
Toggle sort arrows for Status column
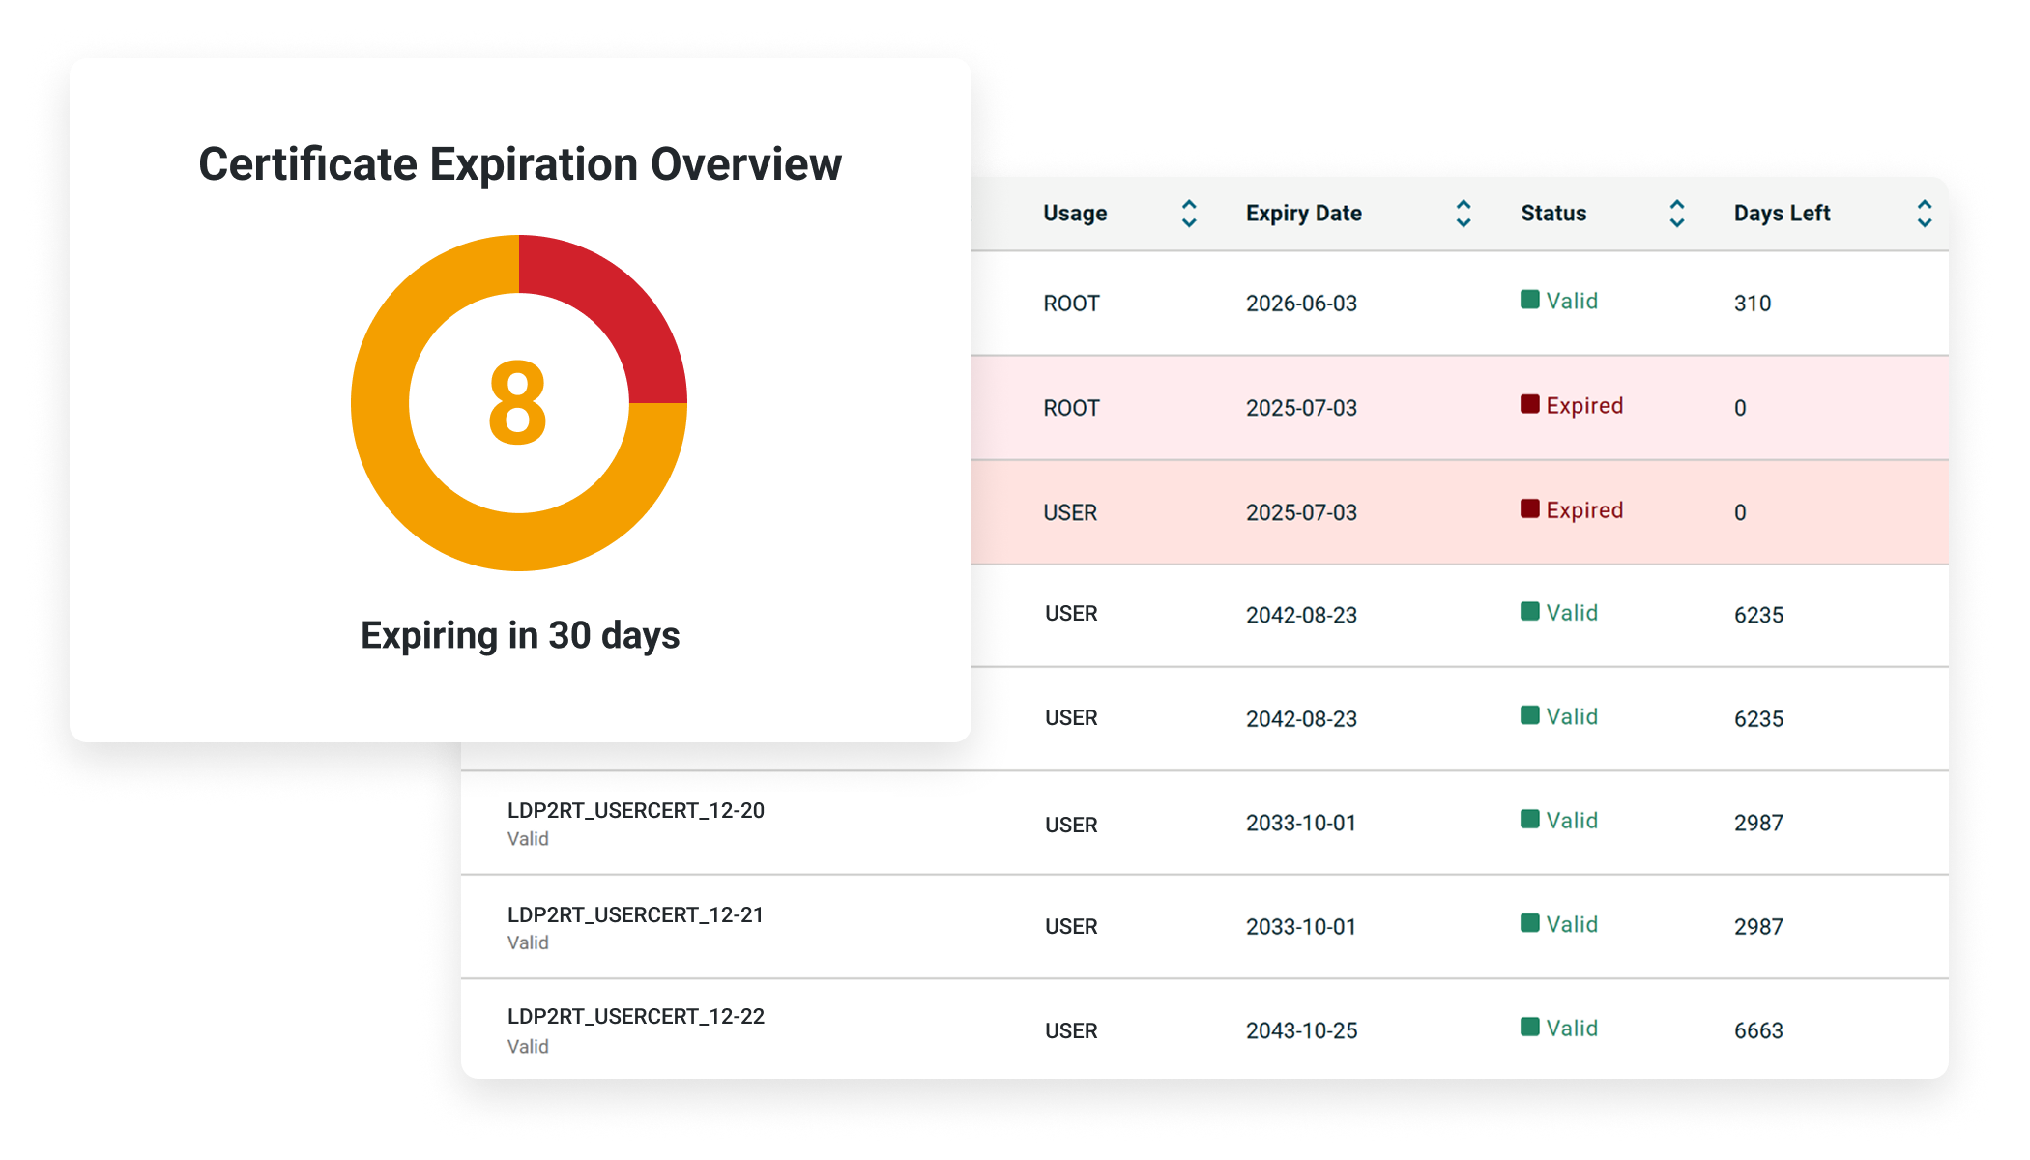pos(1677,214)
